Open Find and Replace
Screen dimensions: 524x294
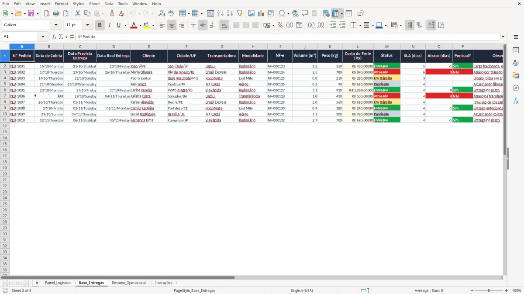coord(162,14)
